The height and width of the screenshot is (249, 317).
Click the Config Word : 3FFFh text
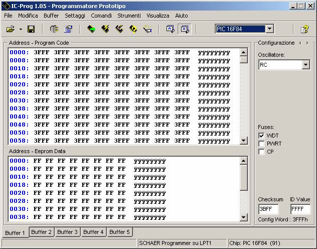coord(283,219)
